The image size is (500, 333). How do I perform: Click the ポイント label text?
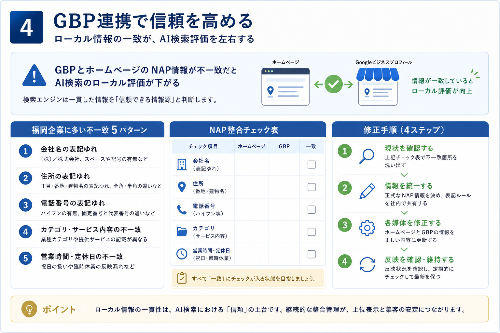pos(59,309)
